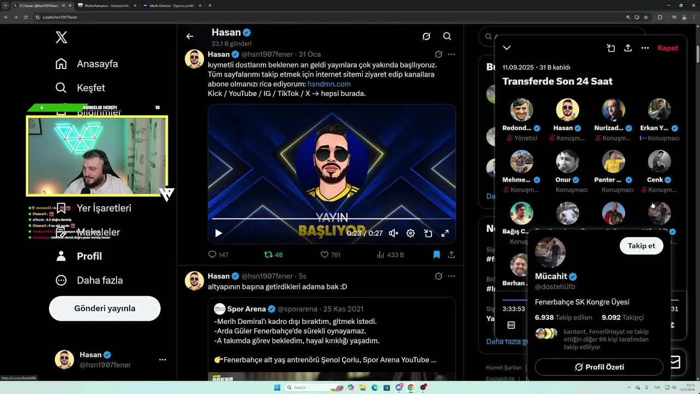Open the Redond... host avatar in the Space

point(522,110)
